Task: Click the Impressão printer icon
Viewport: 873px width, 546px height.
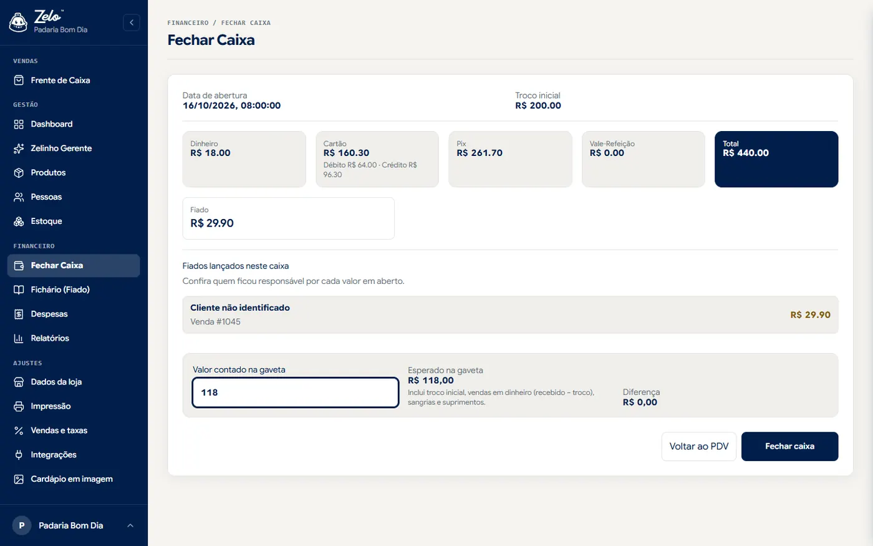Action: 19,407
